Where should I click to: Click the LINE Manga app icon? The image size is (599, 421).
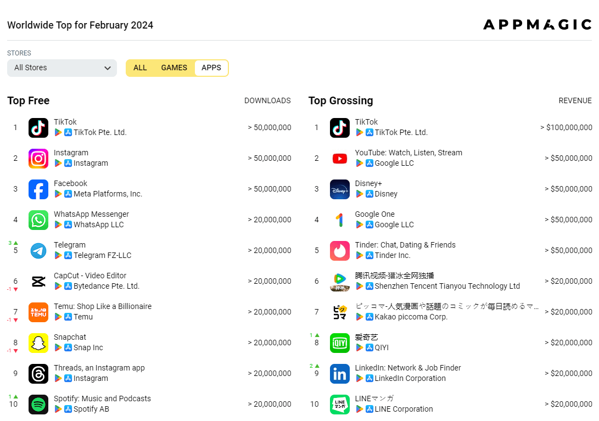(340, 405)
